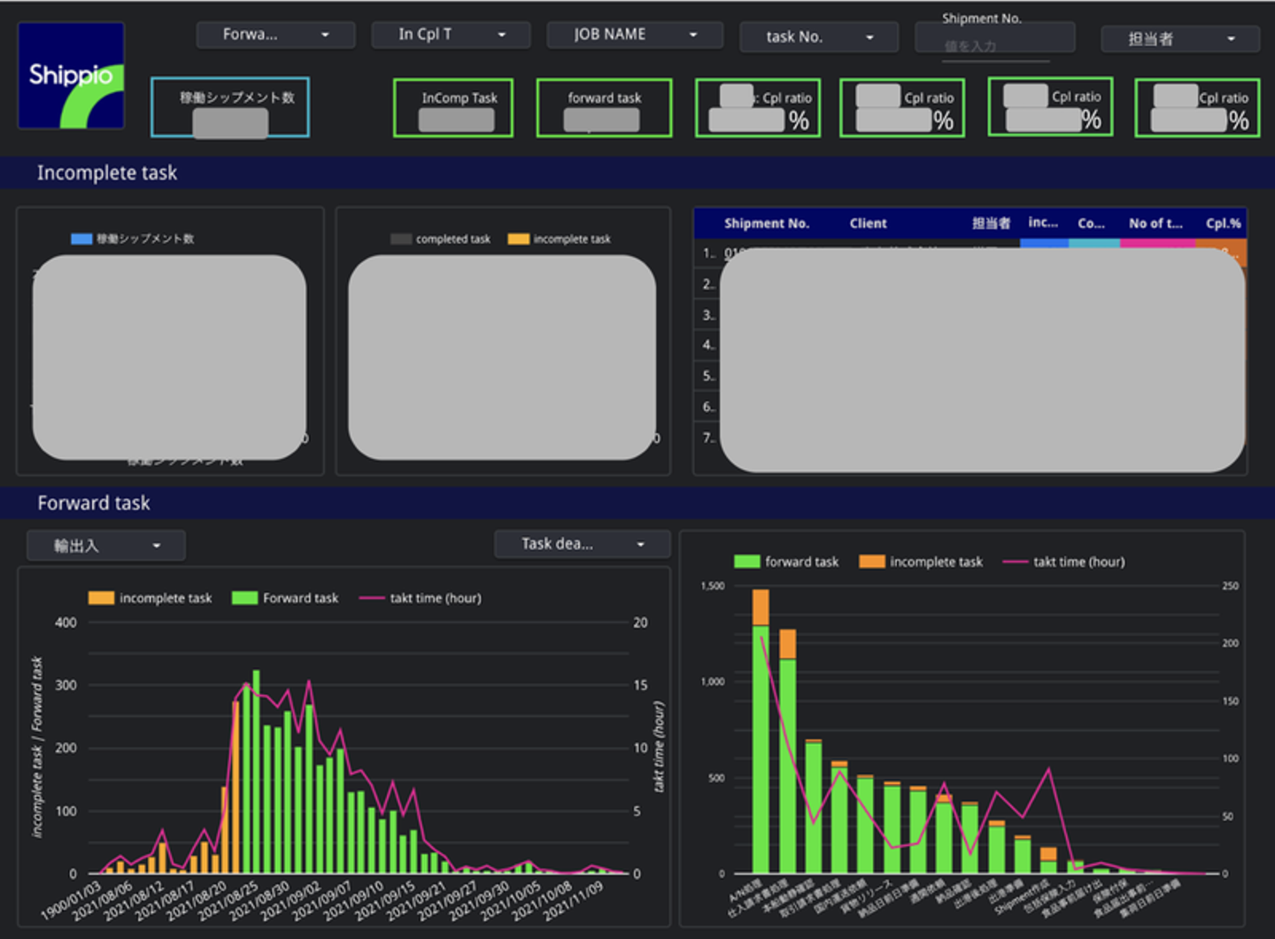Click the Client column header
This screenshot has height=939, width=1275.
tap(868, 223)
